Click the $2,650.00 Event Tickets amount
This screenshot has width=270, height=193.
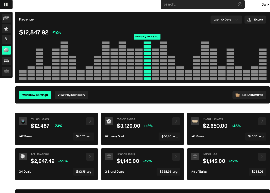pyautogui.click(x=215, y=126)
